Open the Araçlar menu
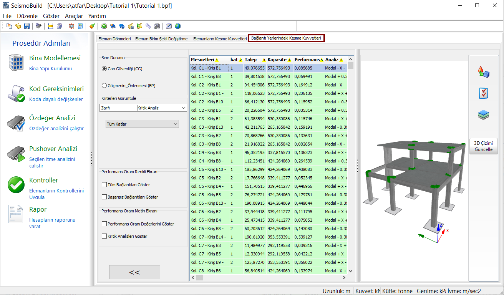Viewport: 504px width, 295px height. pyautogui.click(x=74, y=16)
